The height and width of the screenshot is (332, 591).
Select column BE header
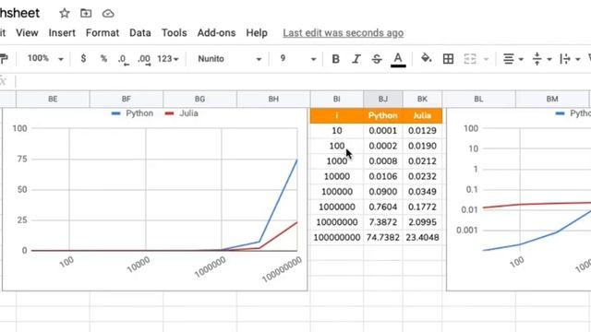pyautogui.click(x=53, y=99)
